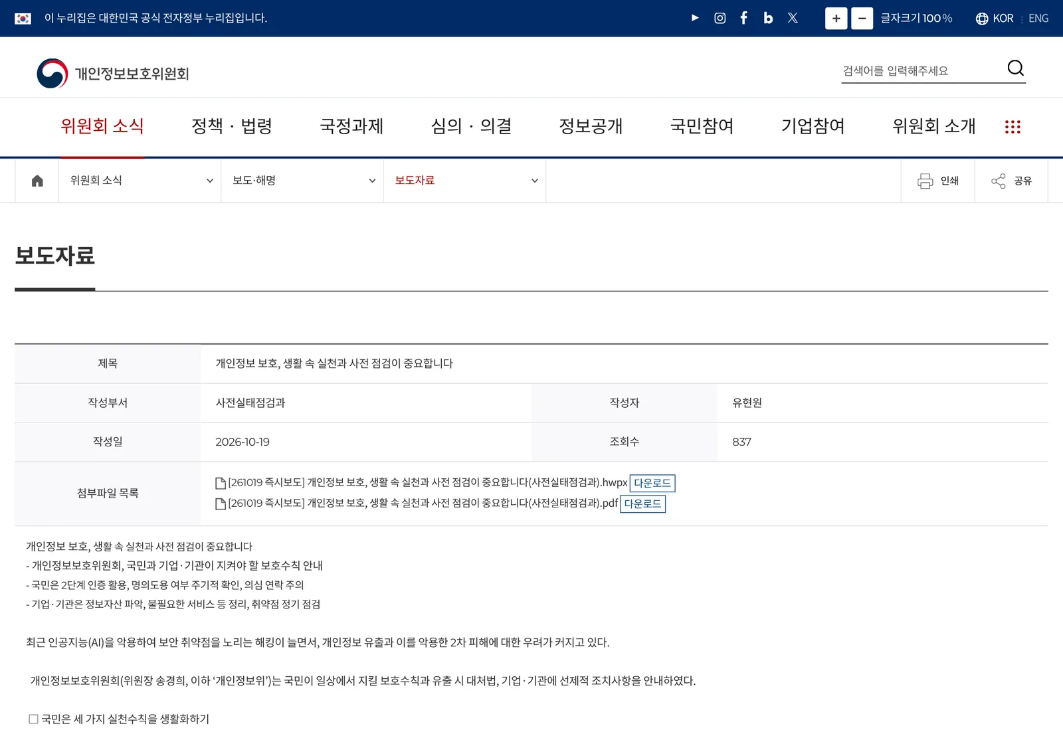Open the Facebook icon link
1063x738 pixels.
coord(744,18)
